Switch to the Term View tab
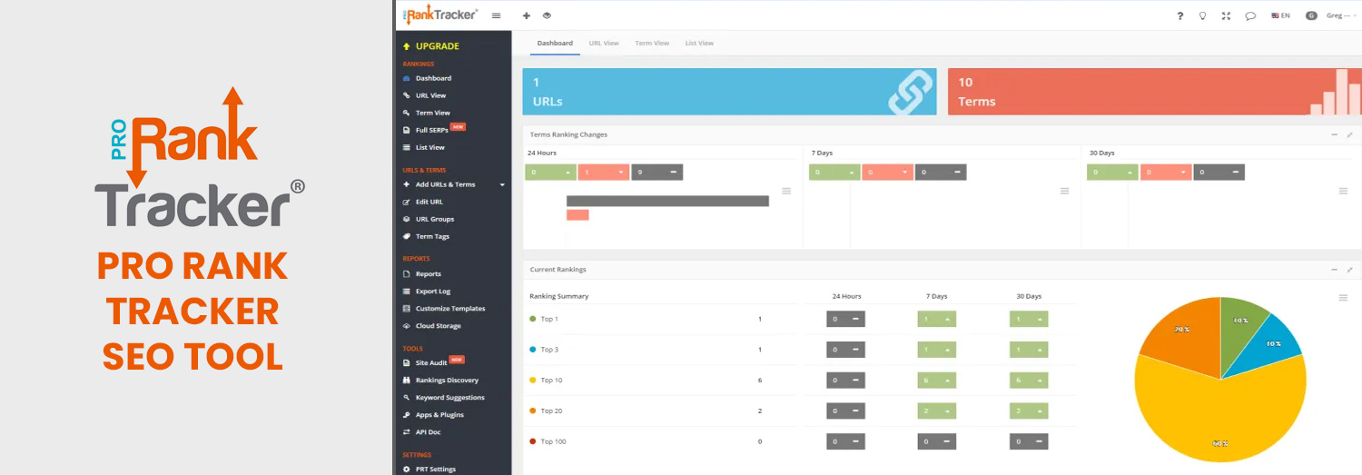Image resolution: width=1362 pixels, height=475 pixels. (x=652, y=43)
